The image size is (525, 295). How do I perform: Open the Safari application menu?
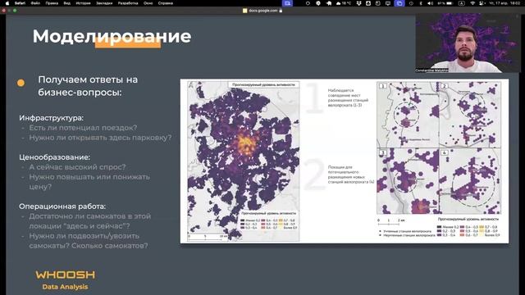point(20,3)
